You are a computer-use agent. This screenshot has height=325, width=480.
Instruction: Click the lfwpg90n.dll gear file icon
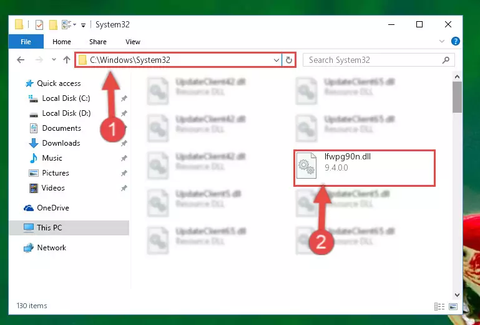pyautogui.click(x=306, y=166)
